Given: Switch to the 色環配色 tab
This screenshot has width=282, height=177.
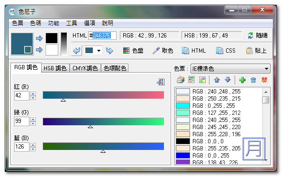Looking at the screenshot, I should point(115,68).
